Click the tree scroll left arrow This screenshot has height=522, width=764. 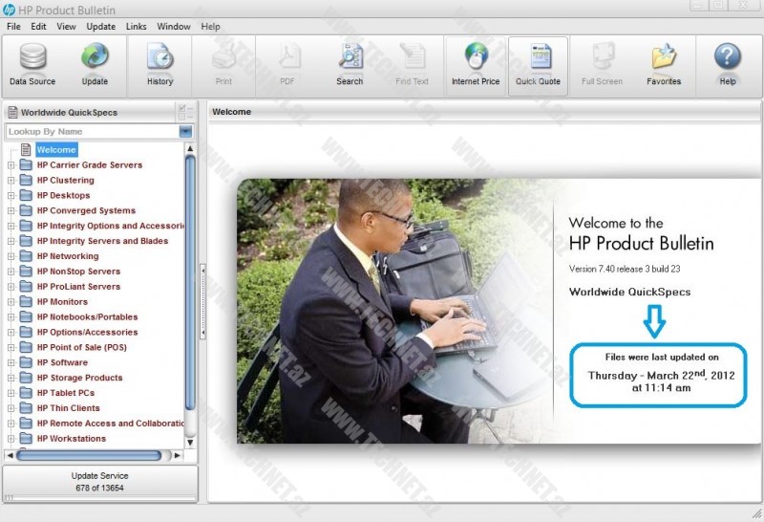(x=10, y=455)
